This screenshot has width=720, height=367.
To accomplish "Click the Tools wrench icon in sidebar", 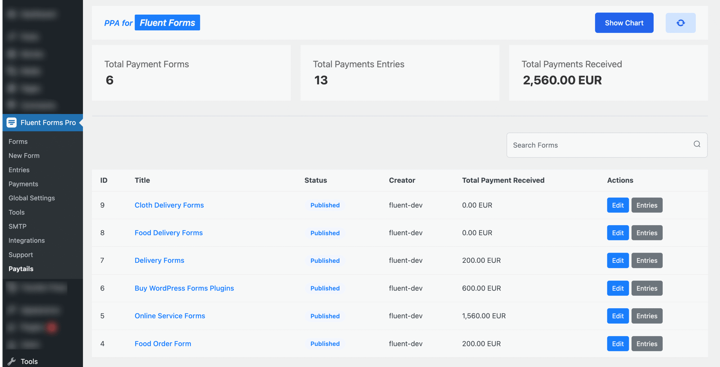I will point(12,361).
